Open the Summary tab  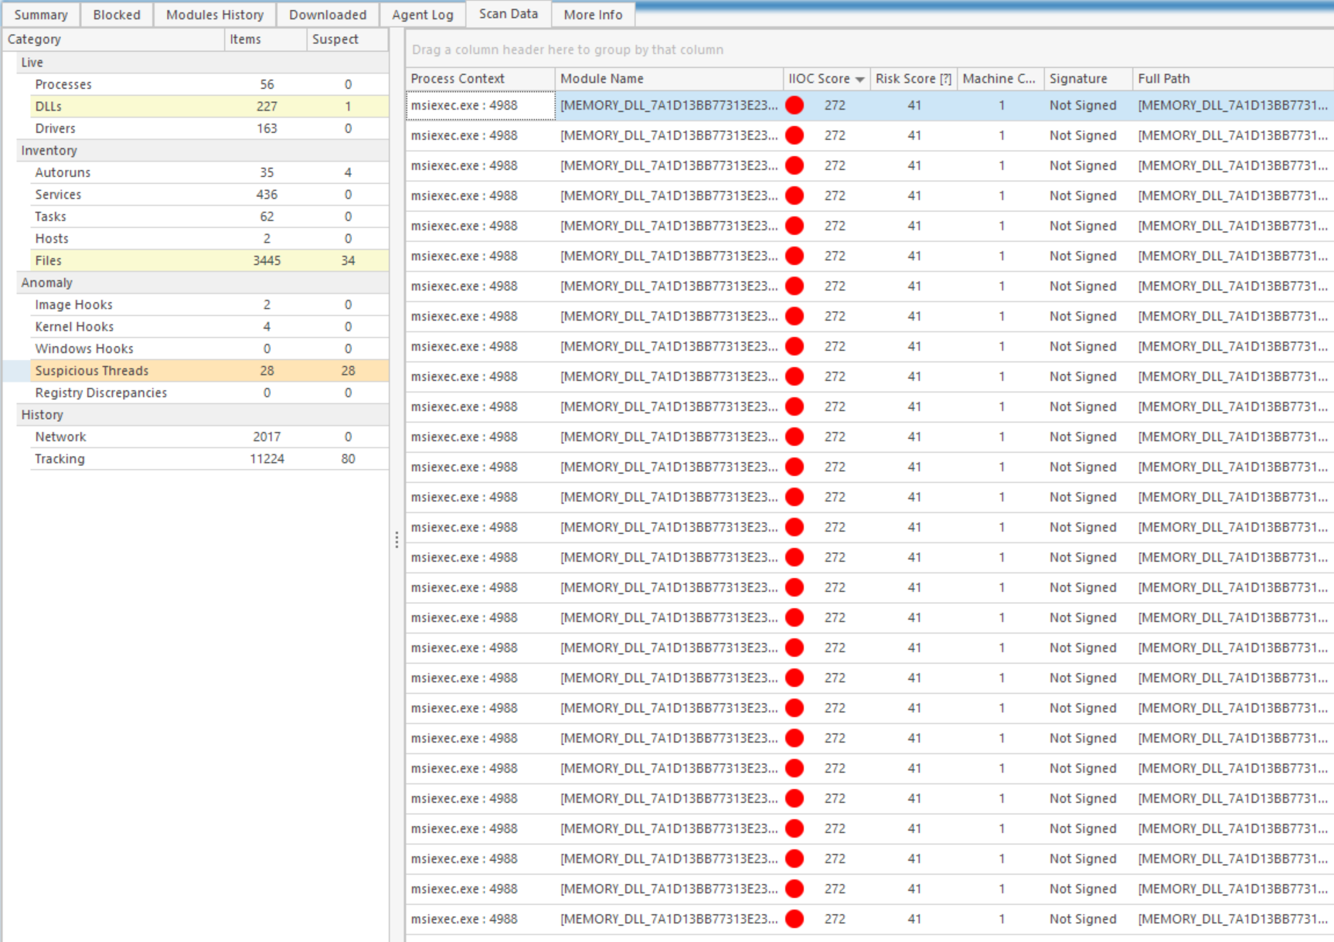click(x=41, y=15)
